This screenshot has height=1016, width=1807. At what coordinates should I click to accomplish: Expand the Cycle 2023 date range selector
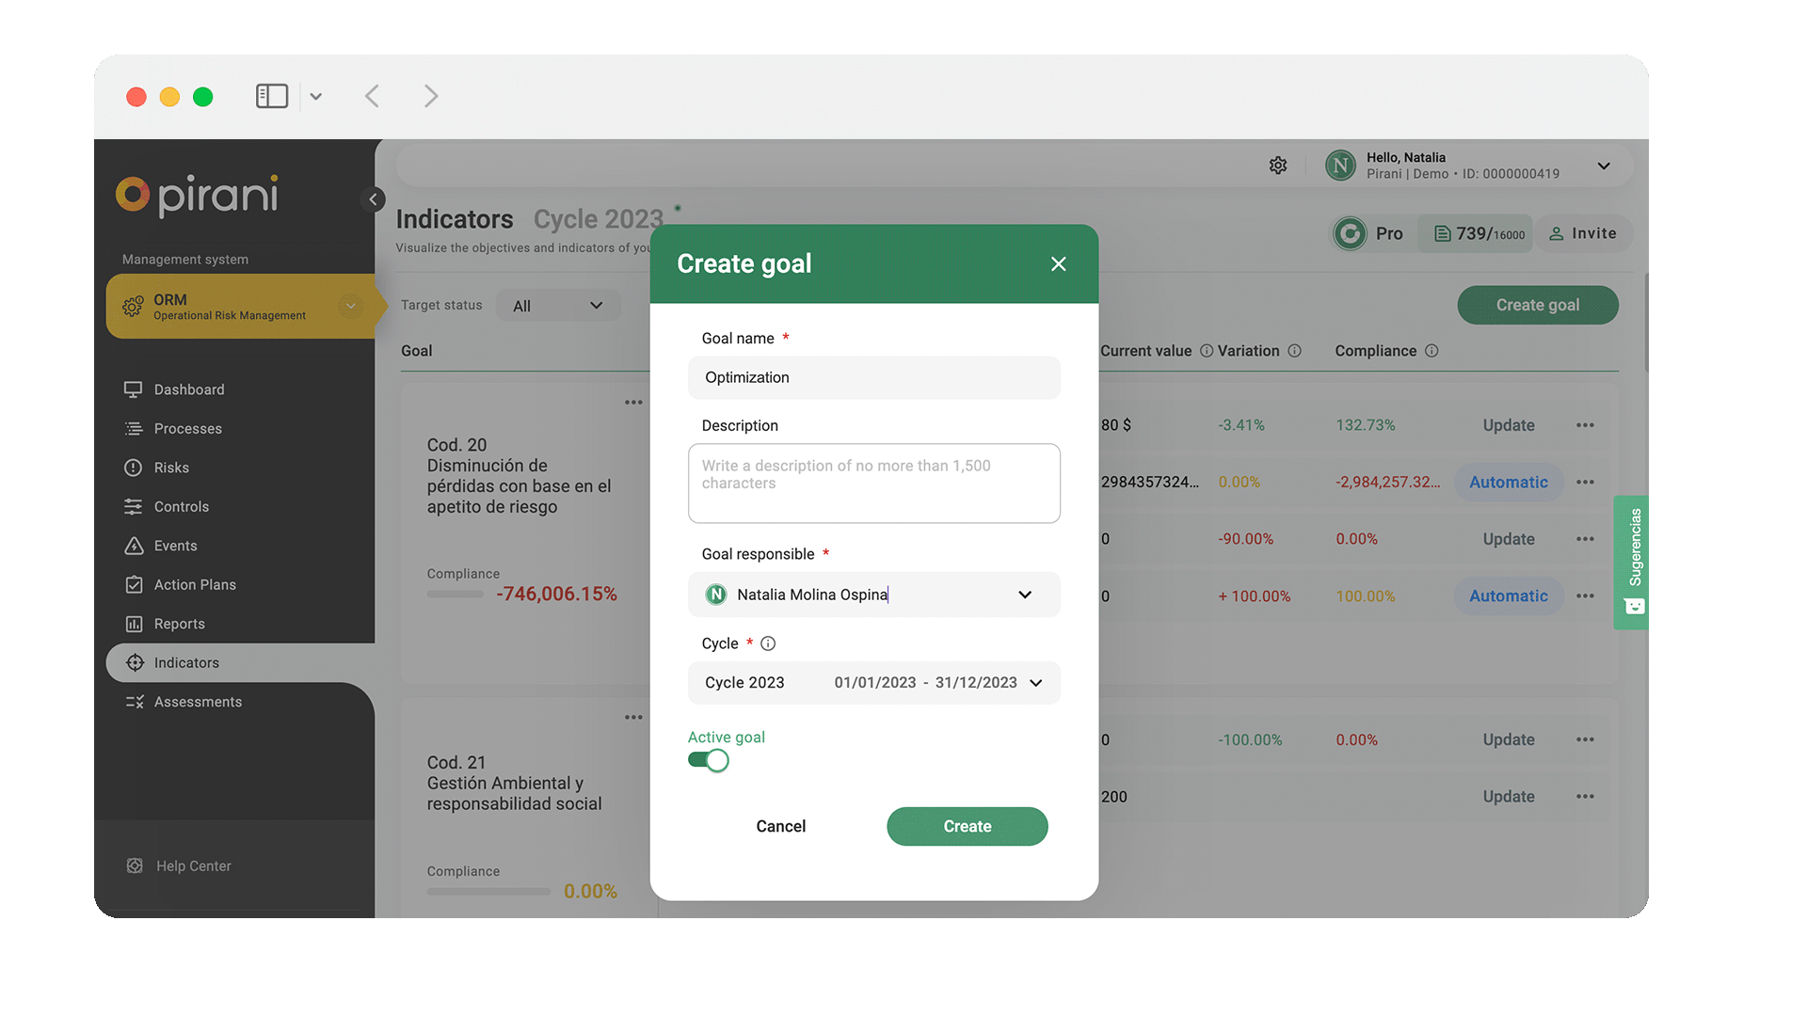(873, 682)
